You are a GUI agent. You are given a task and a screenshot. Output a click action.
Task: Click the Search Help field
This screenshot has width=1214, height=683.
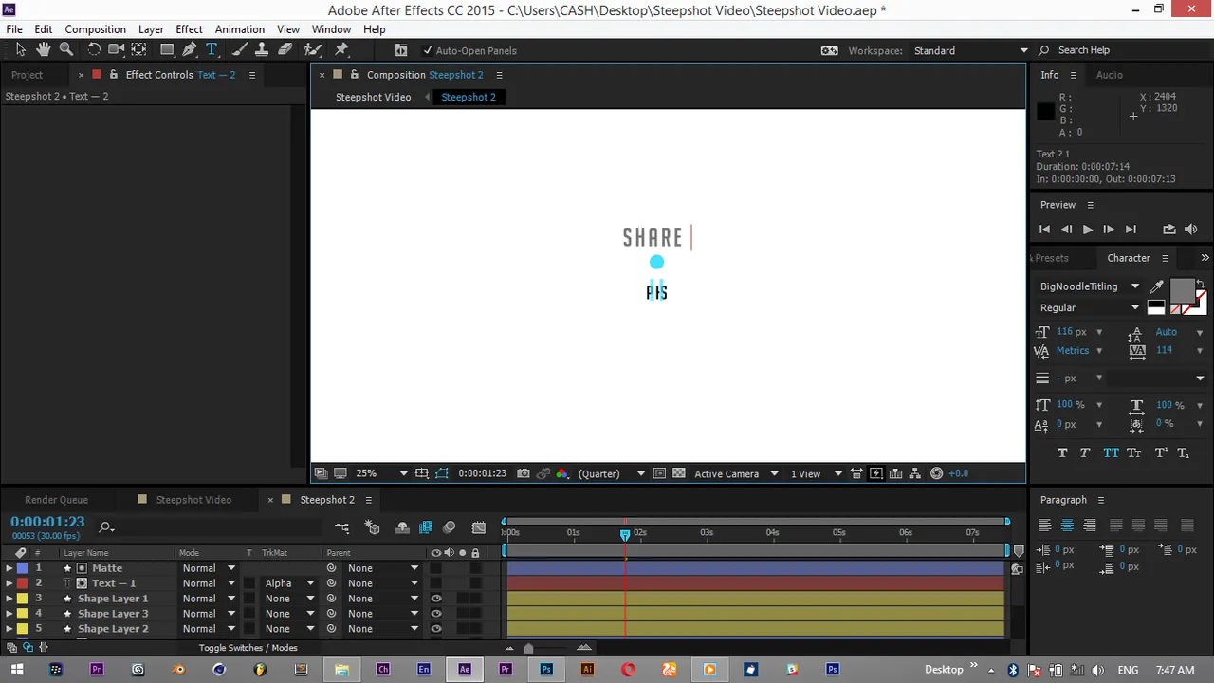(1083, 50)
